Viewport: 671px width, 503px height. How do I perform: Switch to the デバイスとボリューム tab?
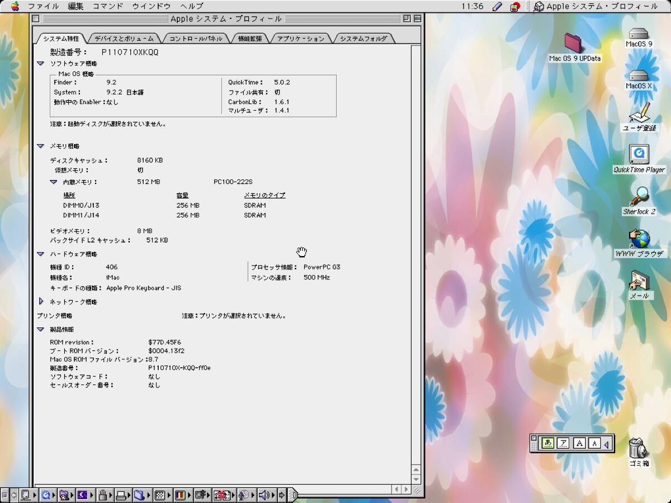124,39
